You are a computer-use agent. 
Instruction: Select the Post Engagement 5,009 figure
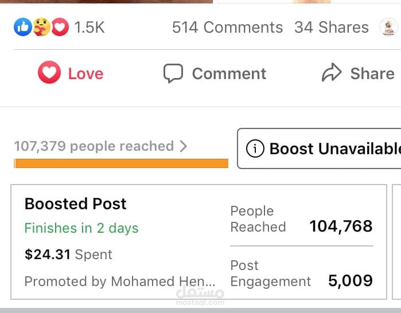click(350, 281)
